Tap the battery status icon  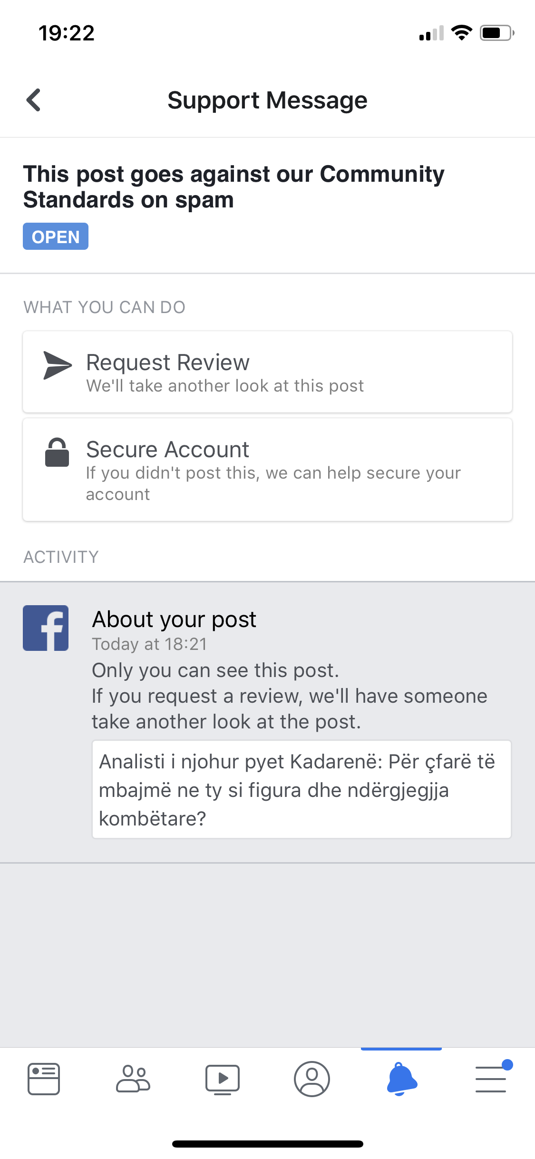click(496, 33)
